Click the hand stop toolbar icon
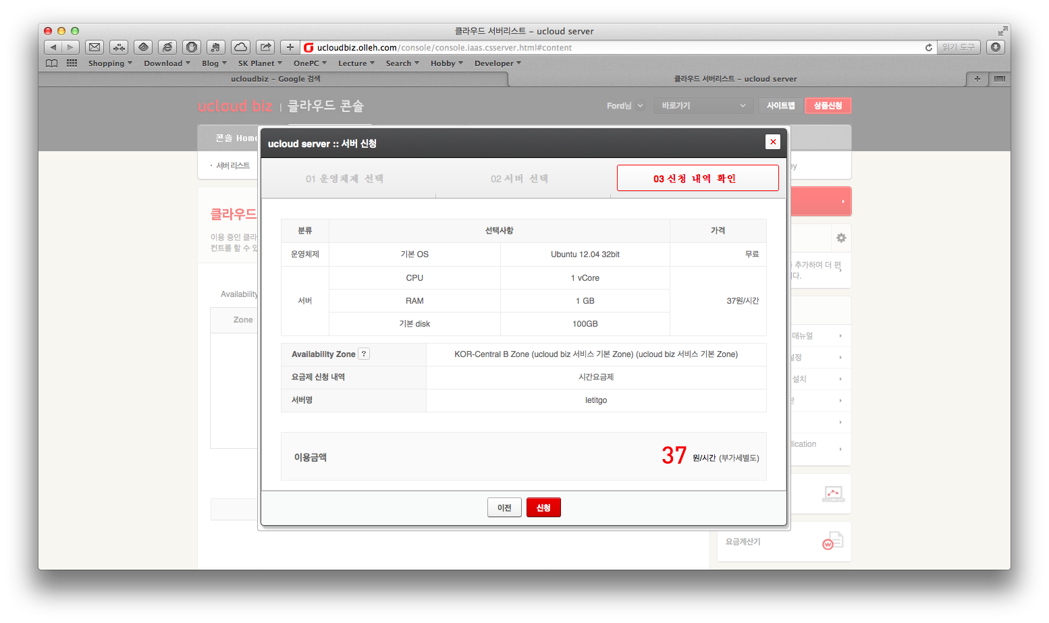The image size is (1049, 623). [x=192, y=47]
